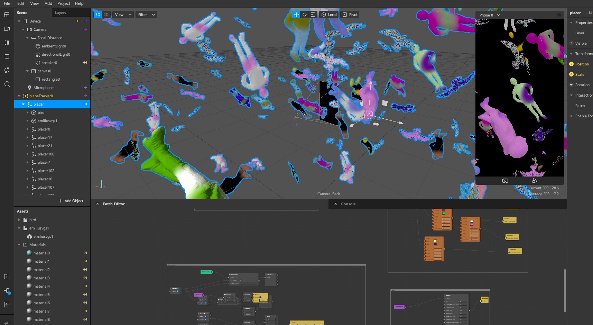Click the Pause icon in left sidebar
The width and height of the screenshot is (593, 325).
pos(7,43)
